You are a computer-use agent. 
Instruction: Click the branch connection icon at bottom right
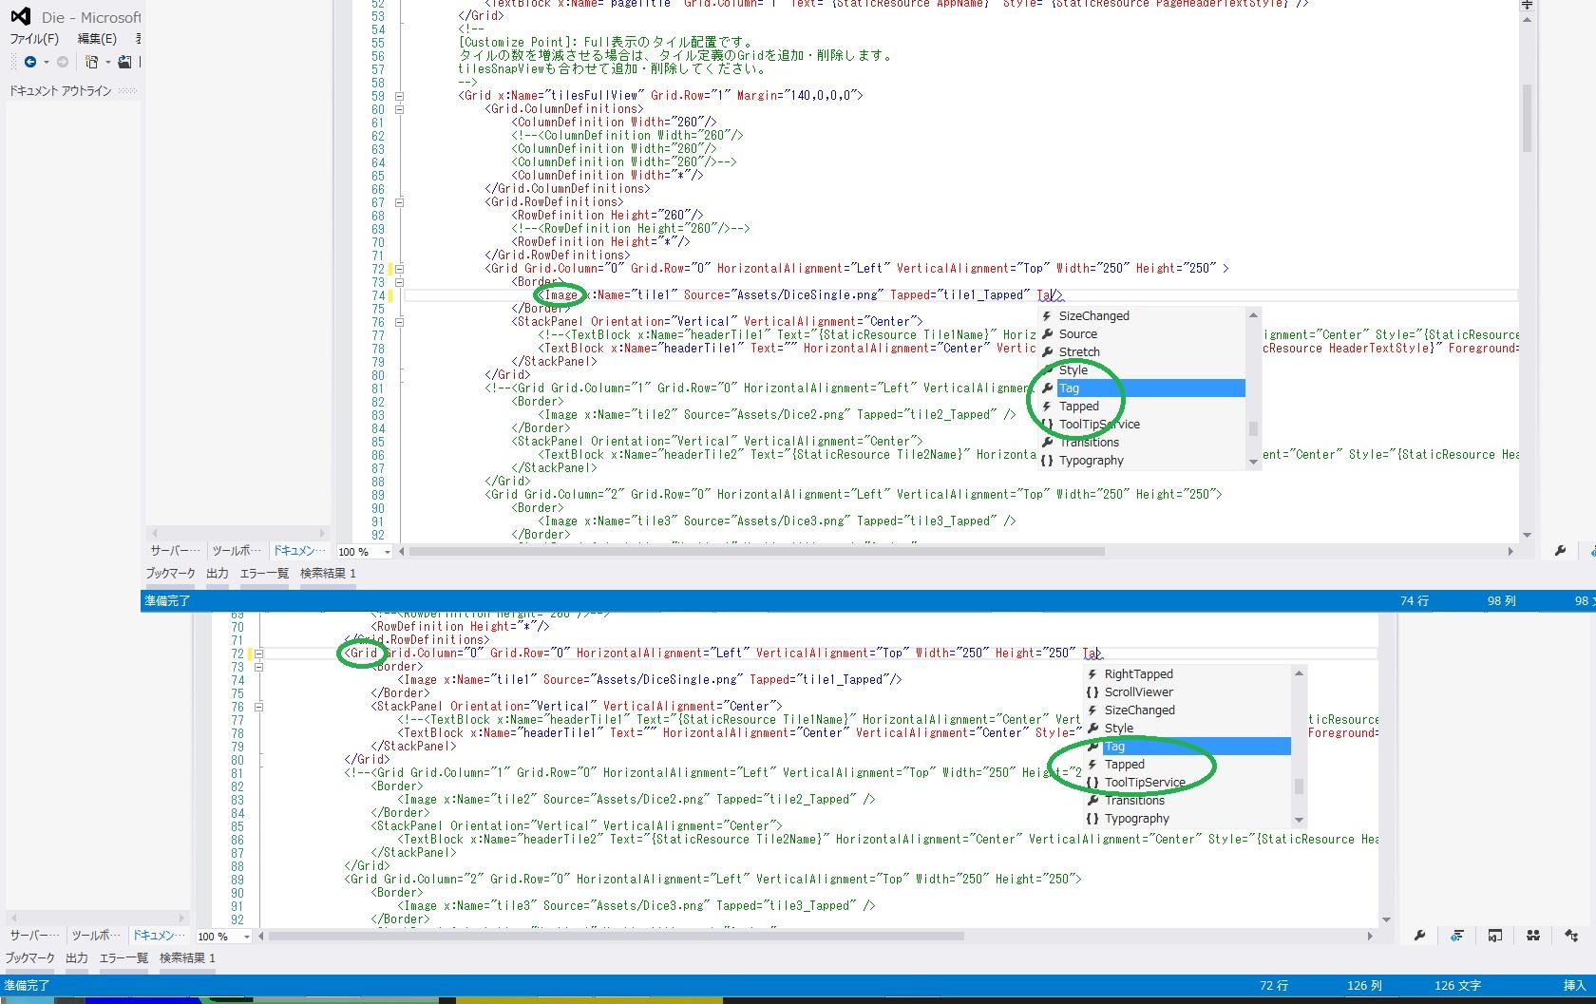tap(1571, 936)
